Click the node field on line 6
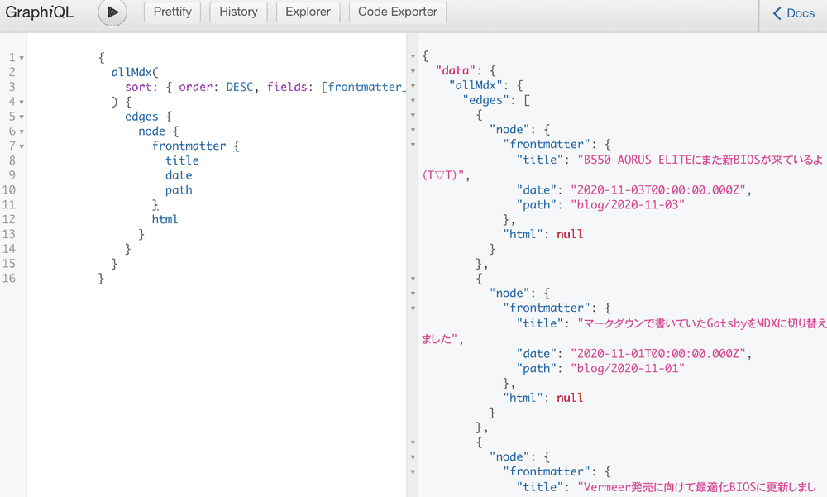Image resolution: width=827 pixels, height=497 pixels. coord(152,131)
